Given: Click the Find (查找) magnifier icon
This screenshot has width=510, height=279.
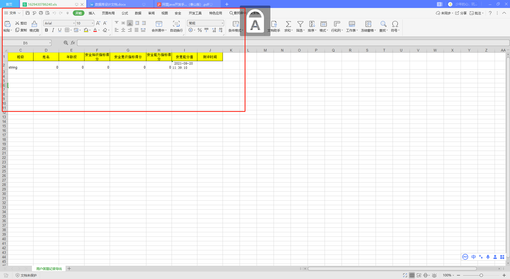Looking at the screenshot, I should (x=383, y=24).
